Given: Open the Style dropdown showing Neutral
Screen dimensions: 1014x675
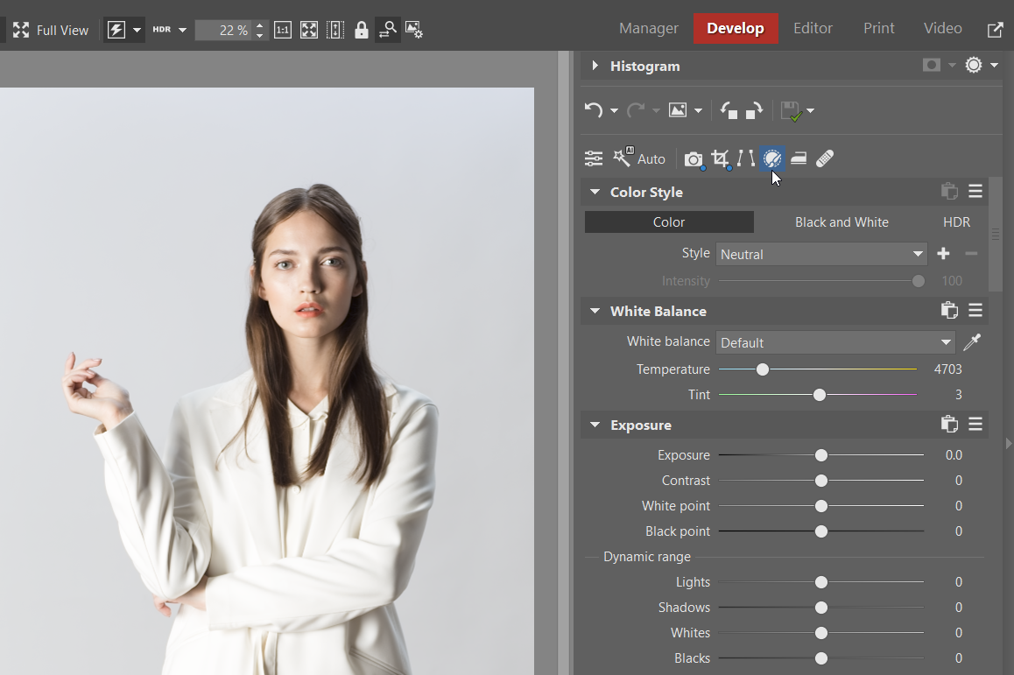Looking at the screenshot, I should pyautogui.click(x=821, y=254).
